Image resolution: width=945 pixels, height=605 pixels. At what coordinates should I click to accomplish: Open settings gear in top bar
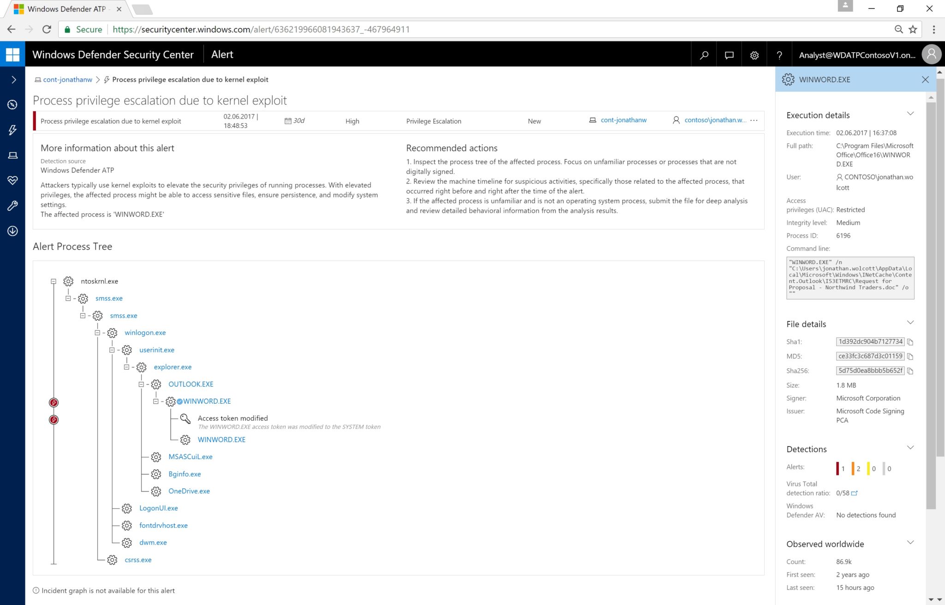click(754, 55)
